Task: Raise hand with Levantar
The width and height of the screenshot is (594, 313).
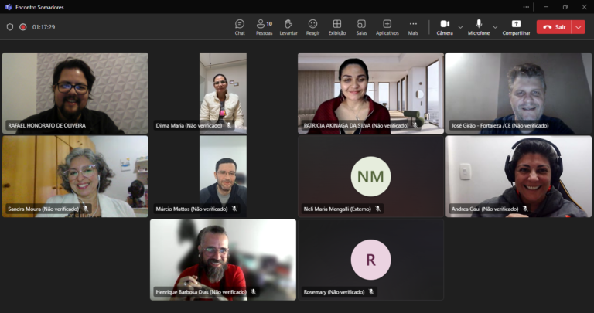Action: click(288, 27)
